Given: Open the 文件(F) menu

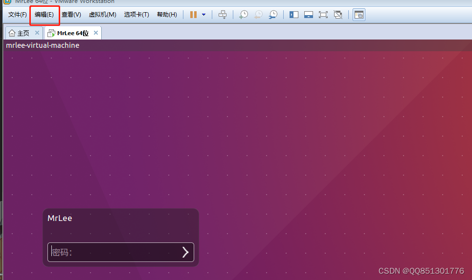Looking at the screenshot, I should tap(17, 15).
